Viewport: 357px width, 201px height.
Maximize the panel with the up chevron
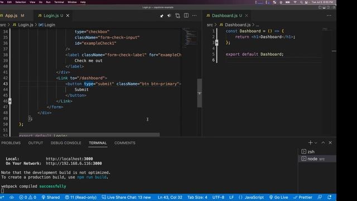[323, 143]
